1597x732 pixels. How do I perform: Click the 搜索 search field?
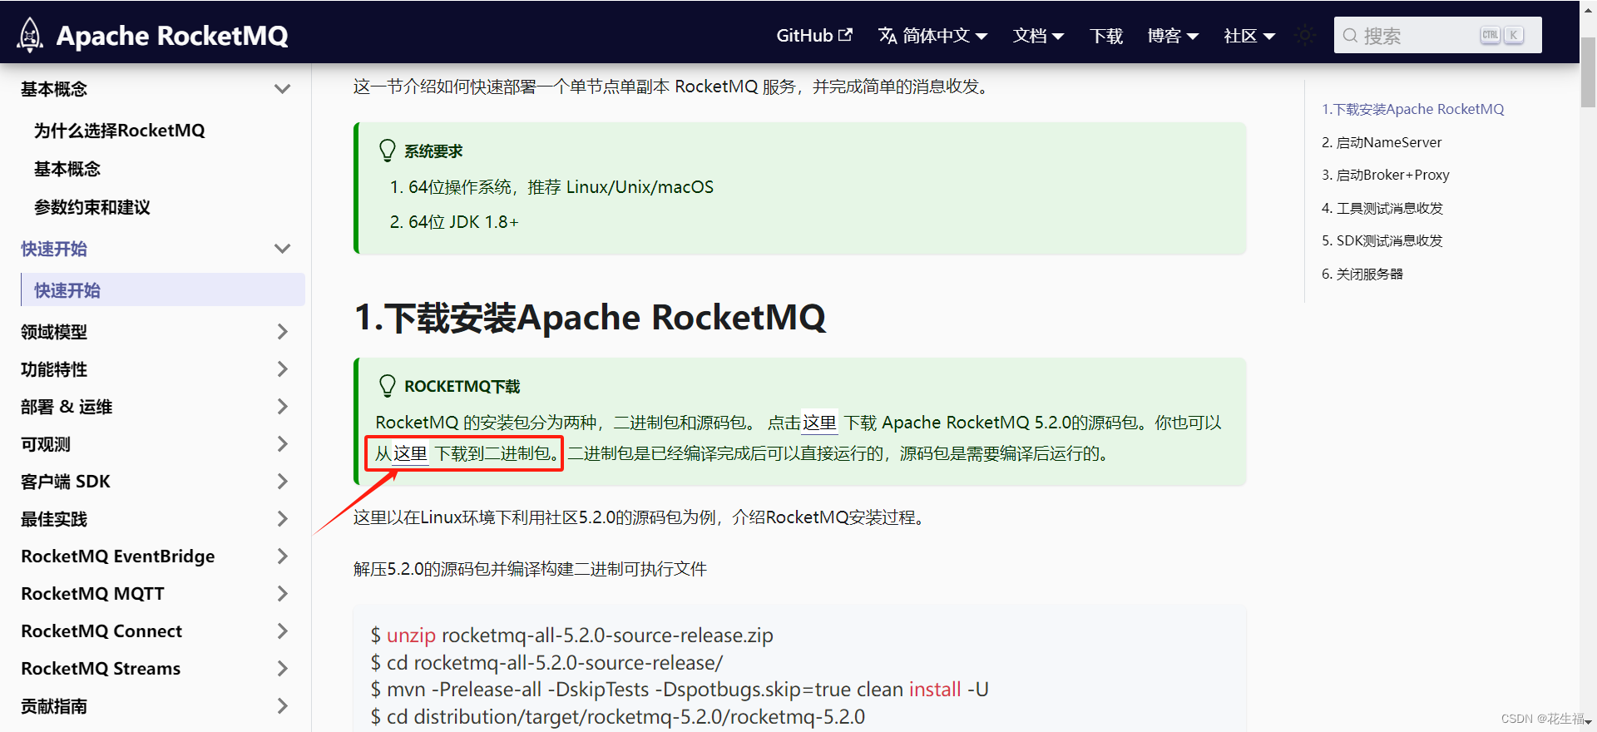[x=1437, y=35]
